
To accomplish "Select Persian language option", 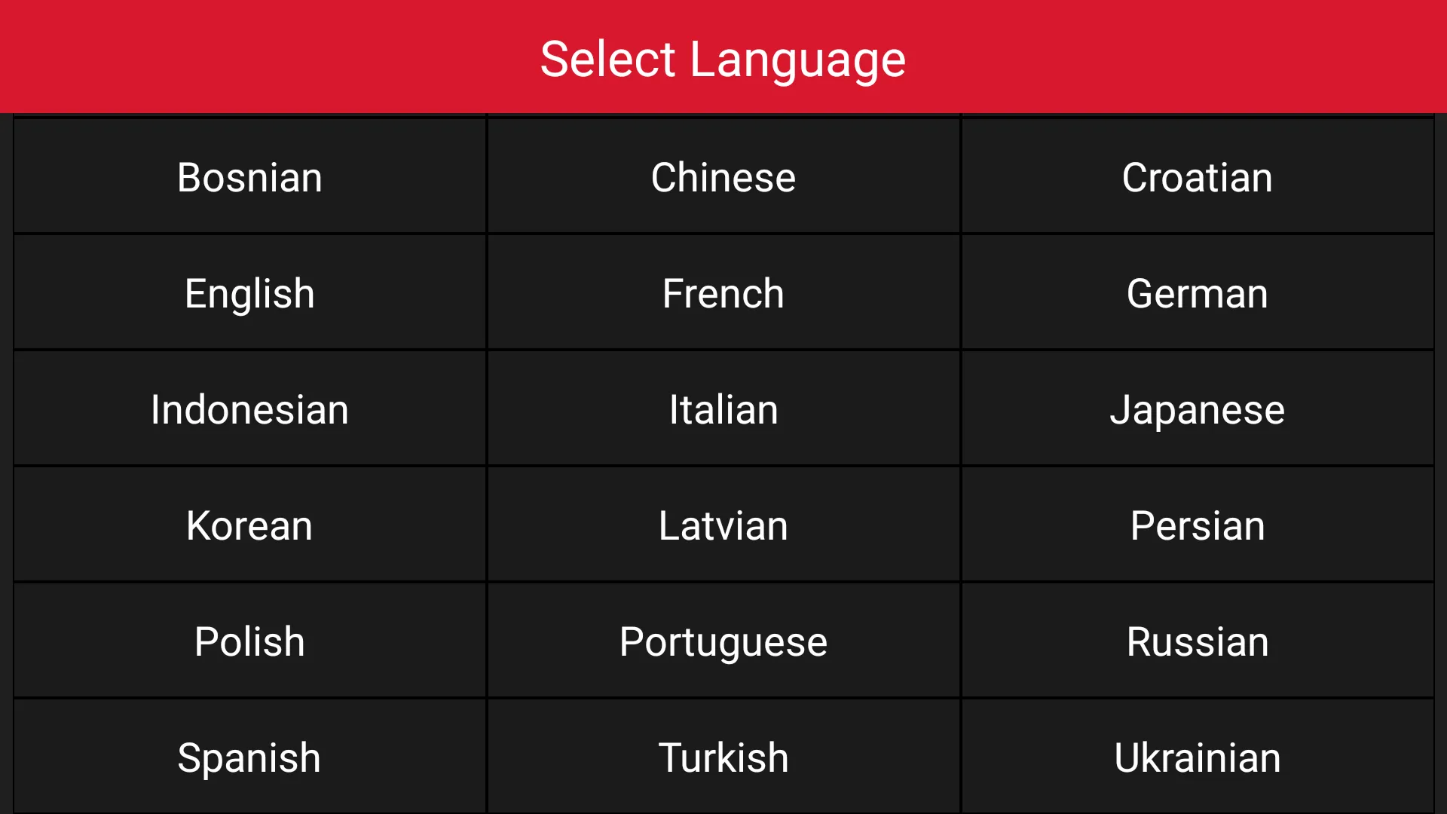I will pos(1195,525).
